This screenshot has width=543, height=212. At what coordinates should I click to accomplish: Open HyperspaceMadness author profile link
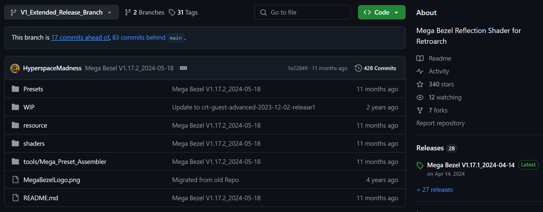(52, 68)
